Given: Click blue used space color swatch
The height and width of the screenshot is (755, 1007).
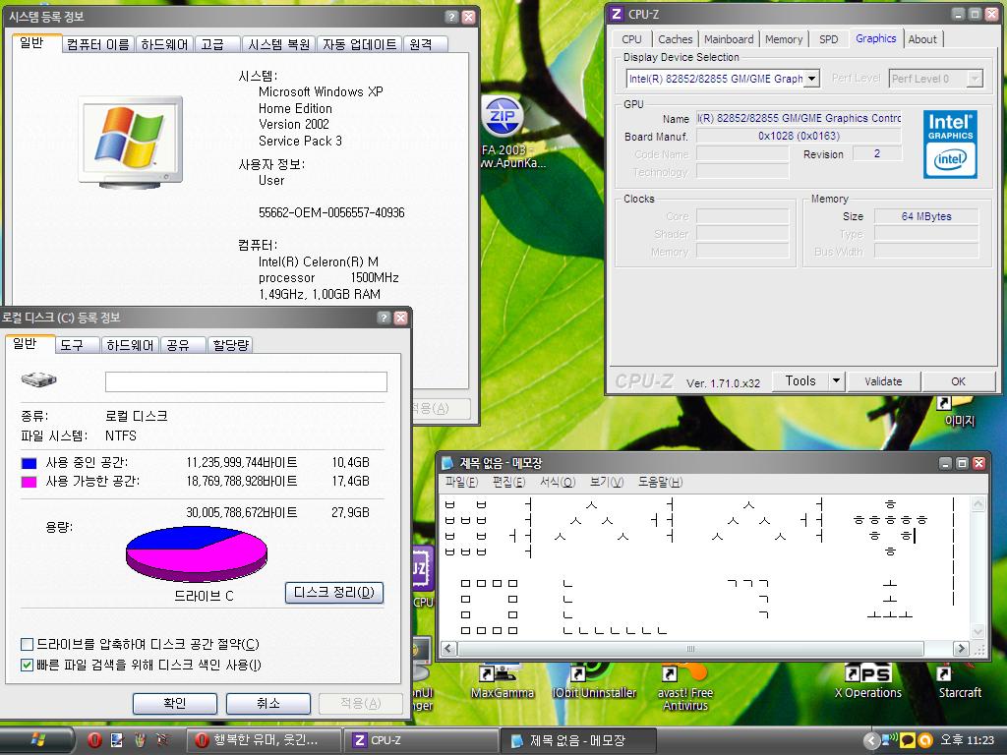Looking at the screenshot, I should [x=29, y=462].
